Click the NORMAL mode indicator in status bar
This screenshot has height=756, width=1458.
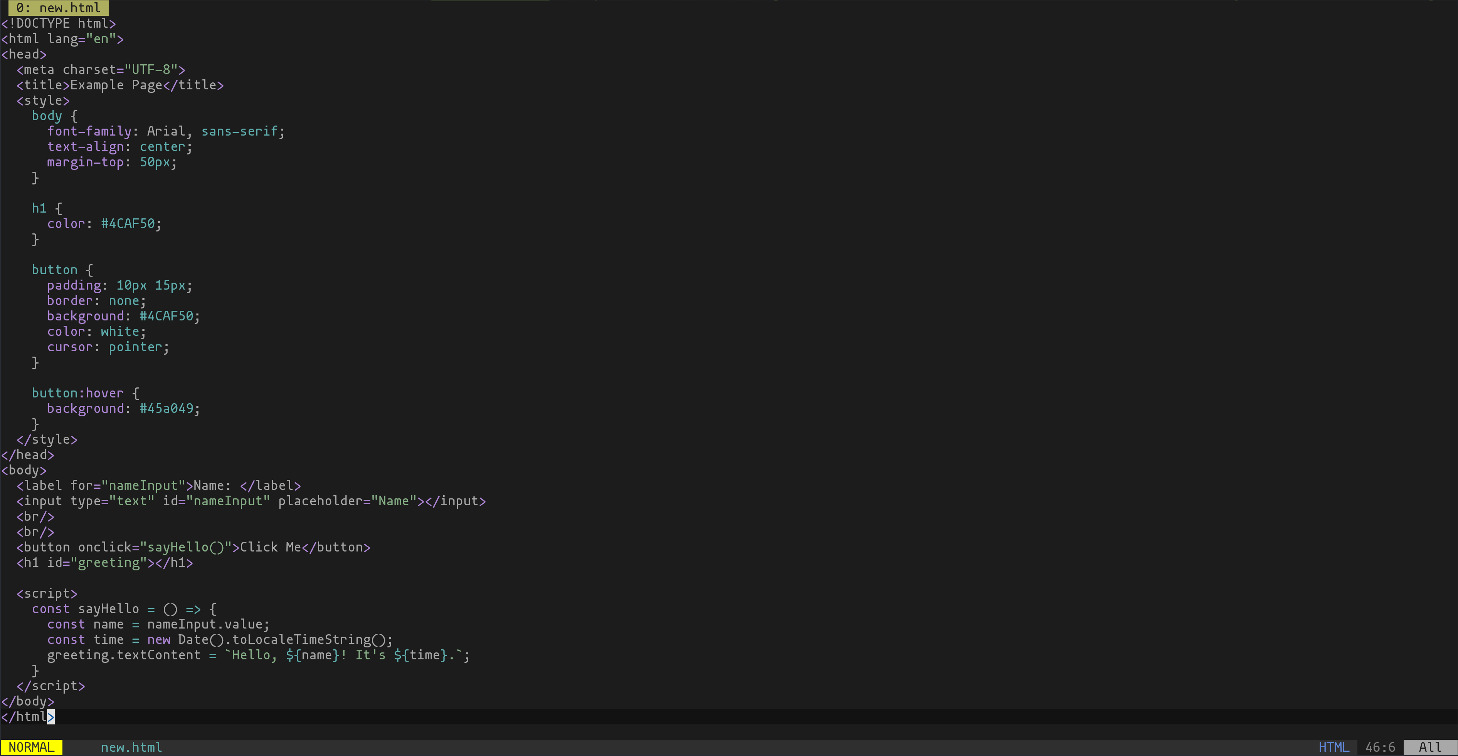[32, 747]
